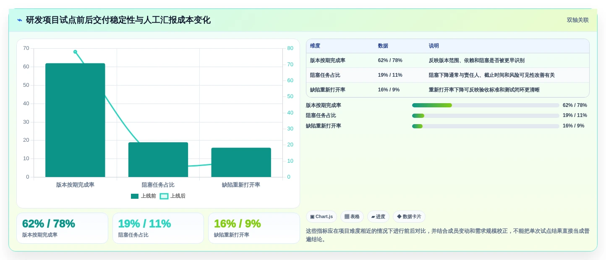The width and height of the screenshot is (606, 260).
Task: Click the 双轴关联 label in header
Action: [x=577, y=20]
